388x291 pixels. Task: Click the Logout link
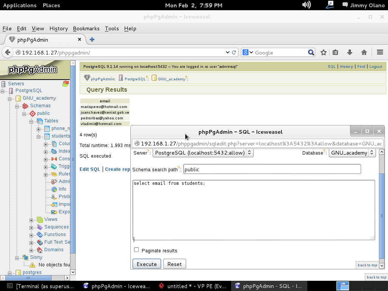[375, 67]
